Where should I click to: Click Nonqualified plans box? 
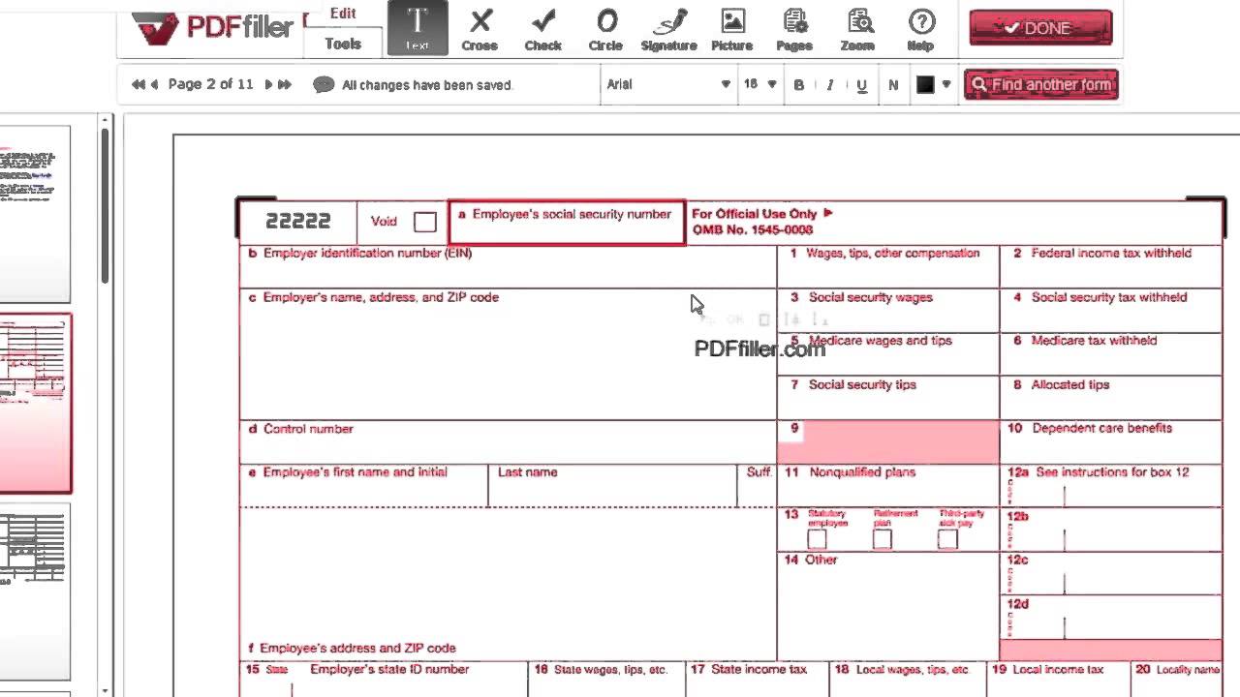click(888, 486)
